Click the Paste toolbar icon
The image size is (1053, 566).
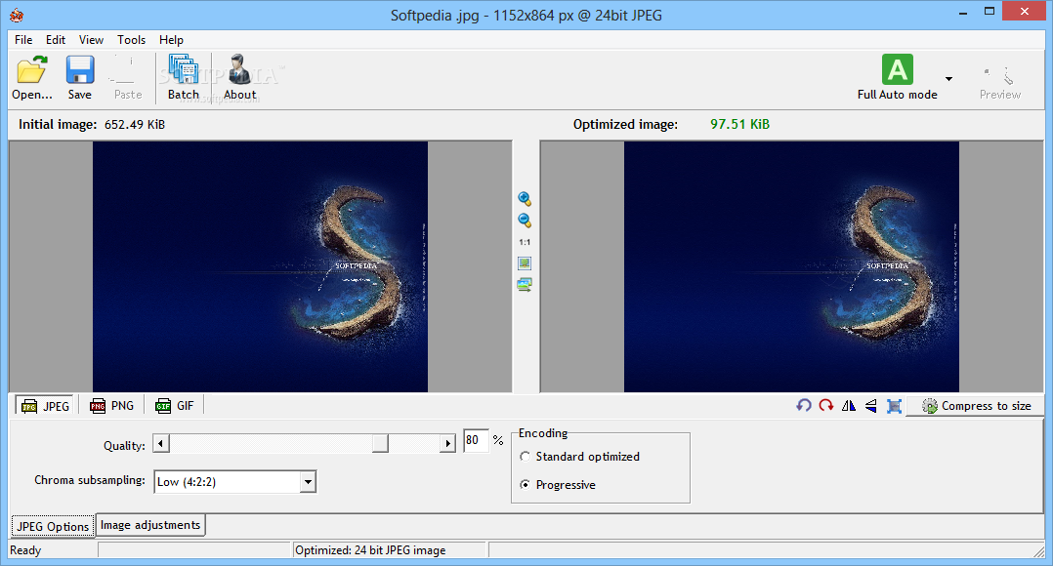click(128, 77)
